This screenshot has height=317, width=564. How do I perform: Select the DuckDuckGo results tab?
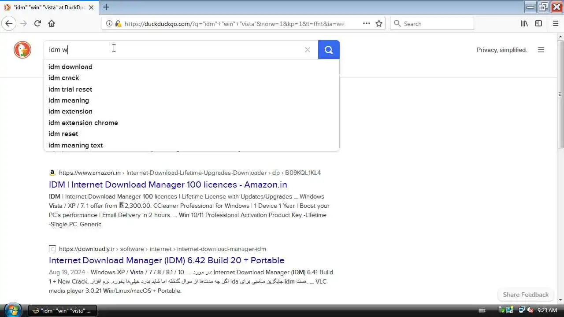click(x=48, y=7)
